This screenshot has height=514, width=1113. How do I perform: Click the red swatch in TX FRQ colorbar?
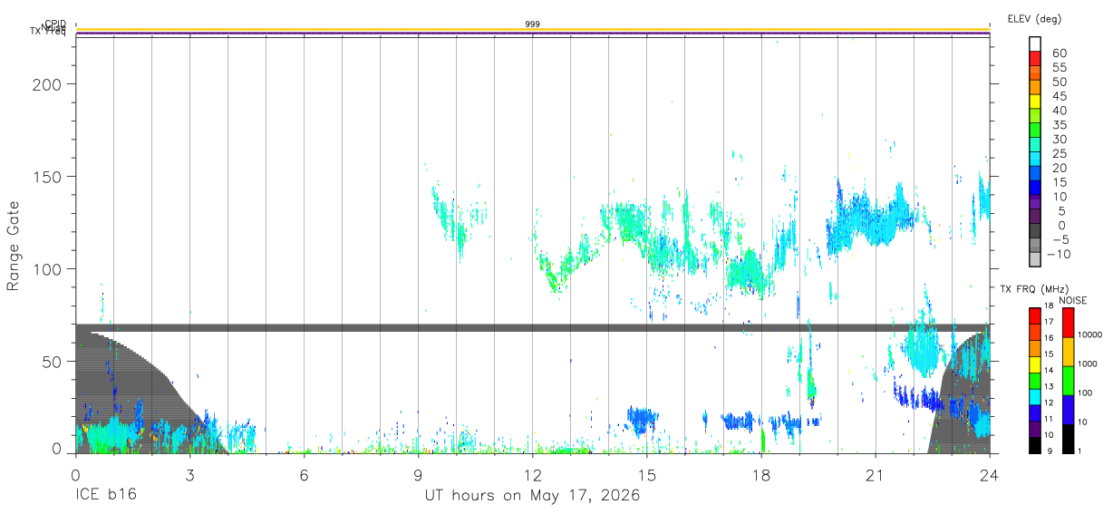pos(1035,315)
